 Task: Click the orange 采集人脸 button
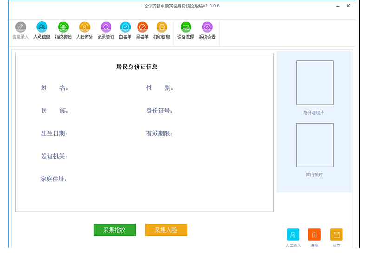166,230
